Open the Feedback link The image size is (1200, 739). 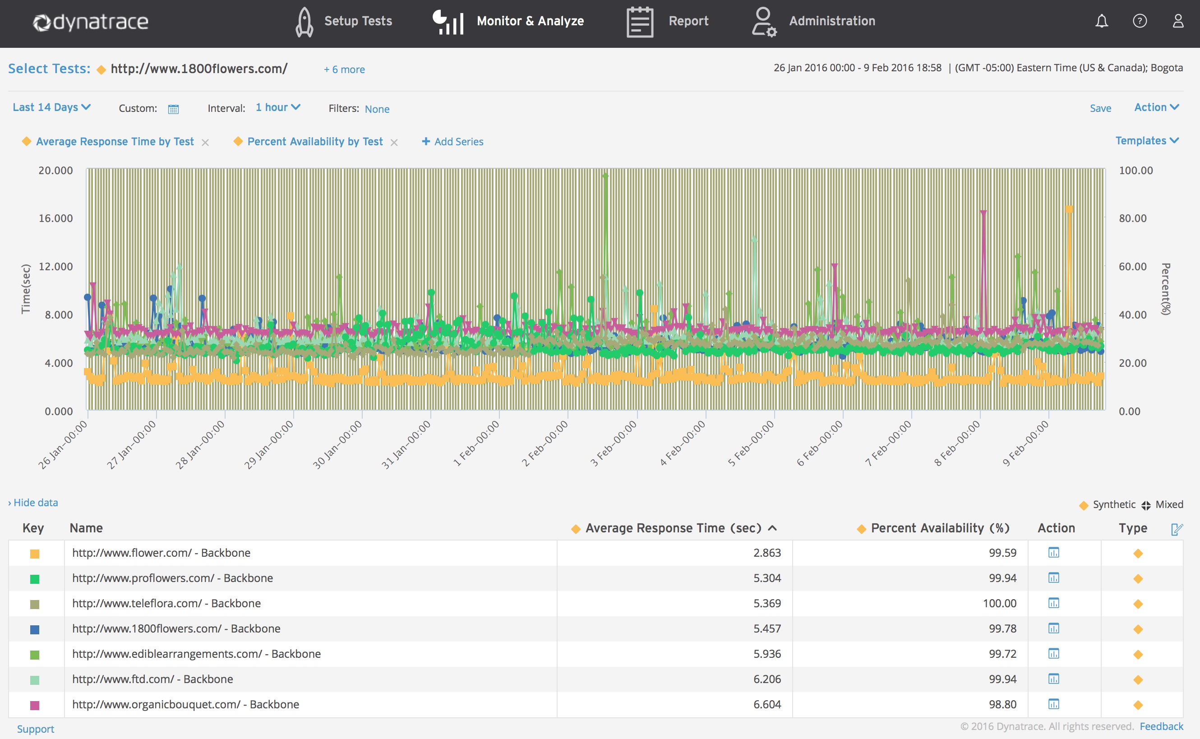pyautogui.click(x=1161, y=727)
